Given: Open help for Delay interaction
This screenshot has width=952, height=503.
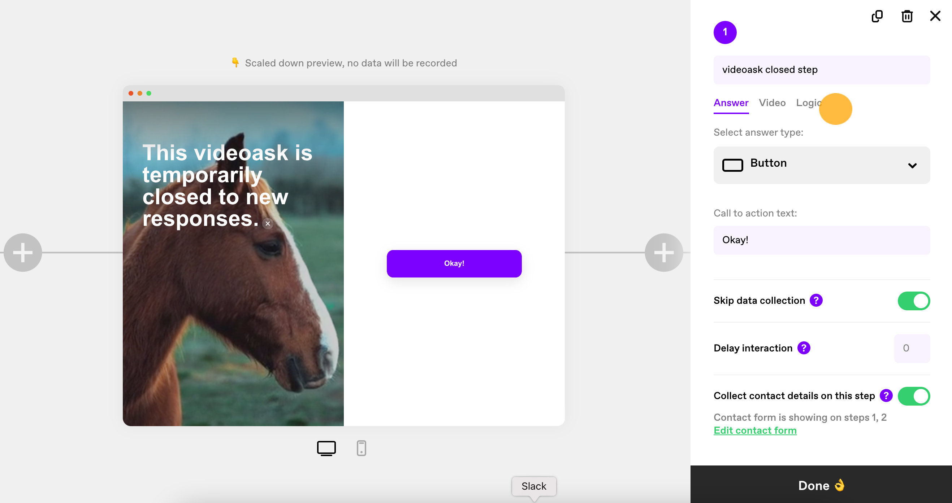Looking at the screenshot, I should [x=804, y=348].
